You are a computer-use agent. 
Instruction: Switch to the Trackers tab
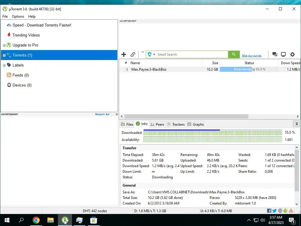point(176,124)
